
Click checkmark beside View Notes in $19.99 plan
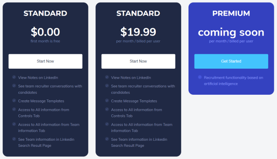(107, 77)
